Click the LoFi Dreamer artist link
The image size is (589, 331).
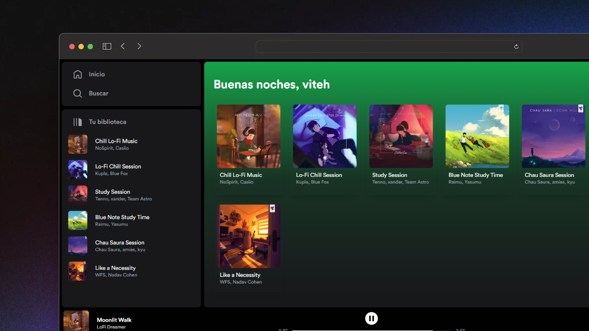[111, 327]
